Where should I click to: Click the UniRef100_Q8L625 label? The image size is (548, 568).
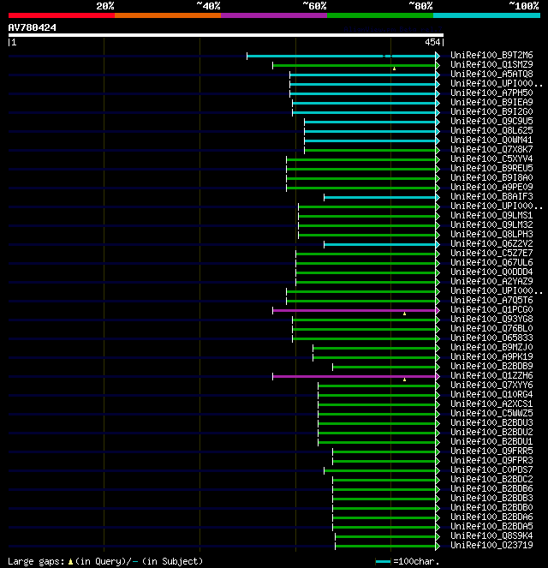click(491, 130)
